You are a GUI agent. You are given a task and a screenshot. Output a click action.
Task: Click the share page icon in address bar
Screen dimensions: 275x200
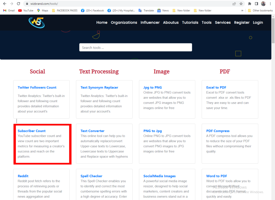pos(234,4)
